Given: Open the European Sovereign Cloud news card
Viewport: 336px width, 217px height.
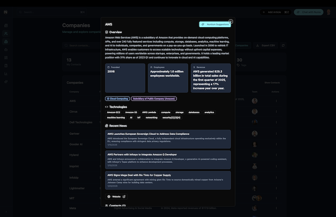Looking at the screenshot, I should 168,139.
